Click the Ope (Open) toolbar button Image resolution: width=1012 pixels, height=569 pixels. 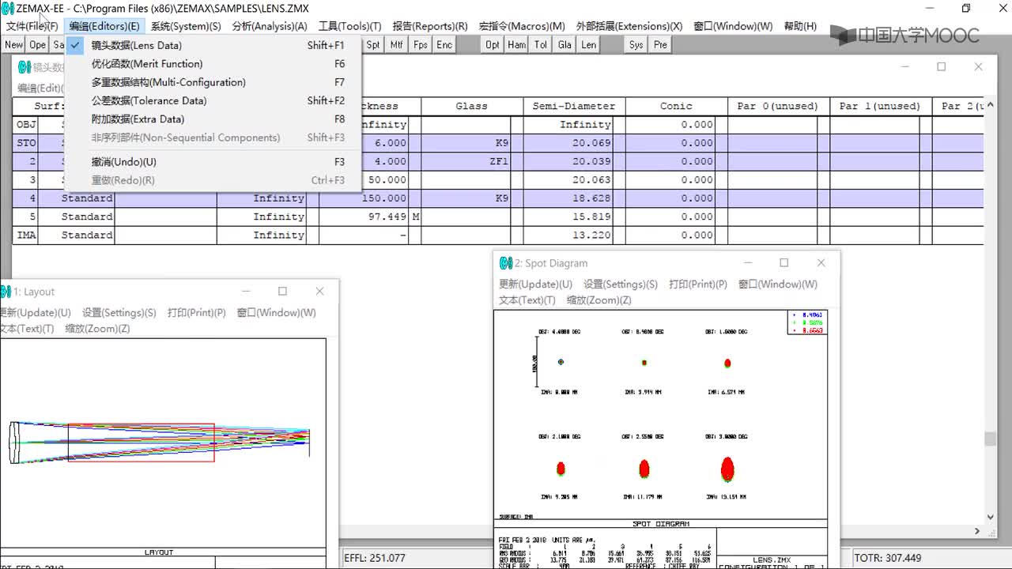(x=38, y=45)
